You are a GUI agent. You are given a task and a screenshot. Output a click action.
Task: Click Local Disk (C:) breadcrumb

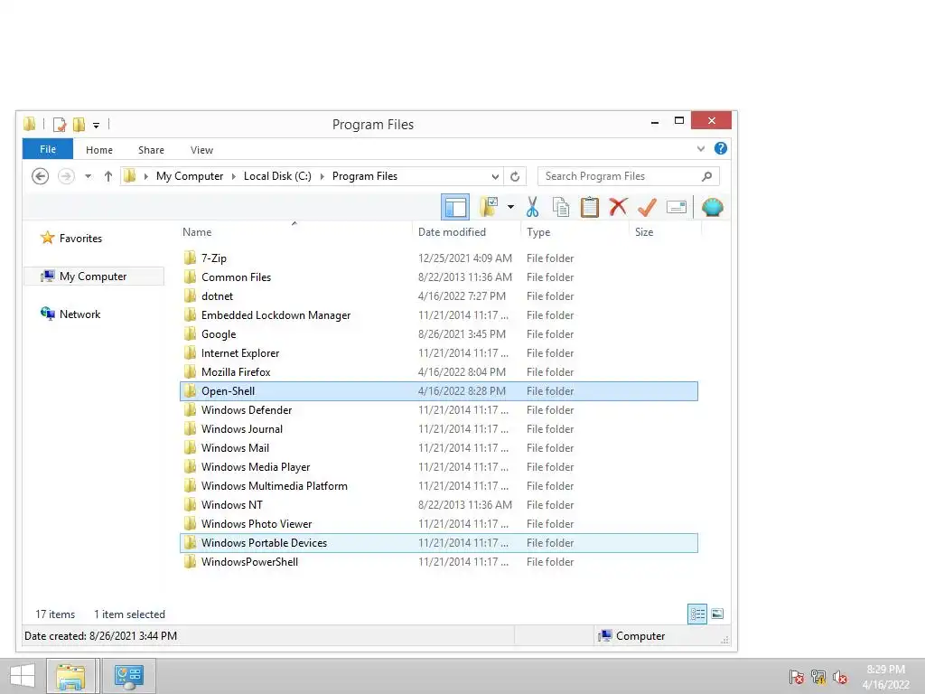pos(277,176)
